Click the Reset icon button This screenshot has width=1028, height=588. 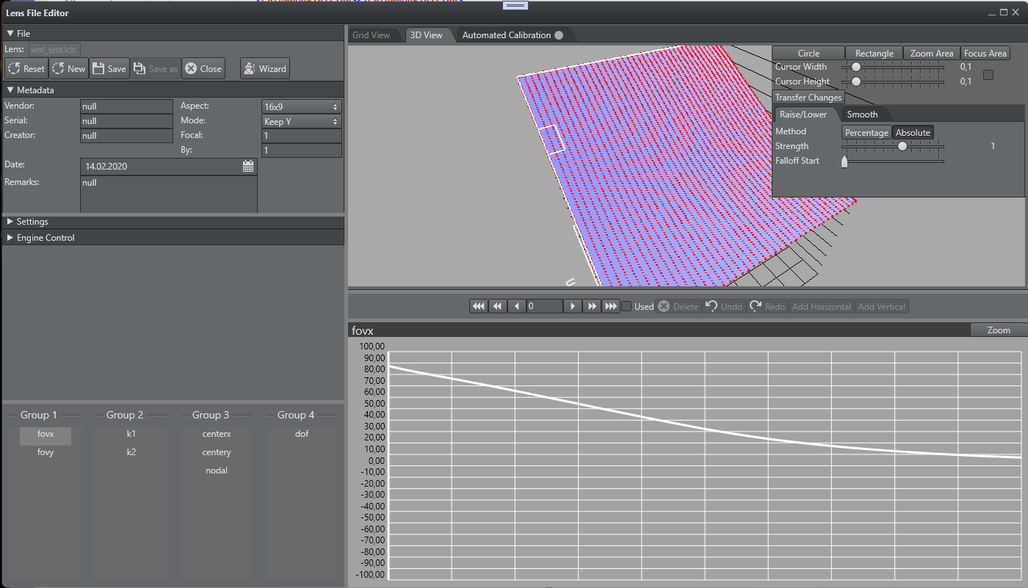(14, 68)
